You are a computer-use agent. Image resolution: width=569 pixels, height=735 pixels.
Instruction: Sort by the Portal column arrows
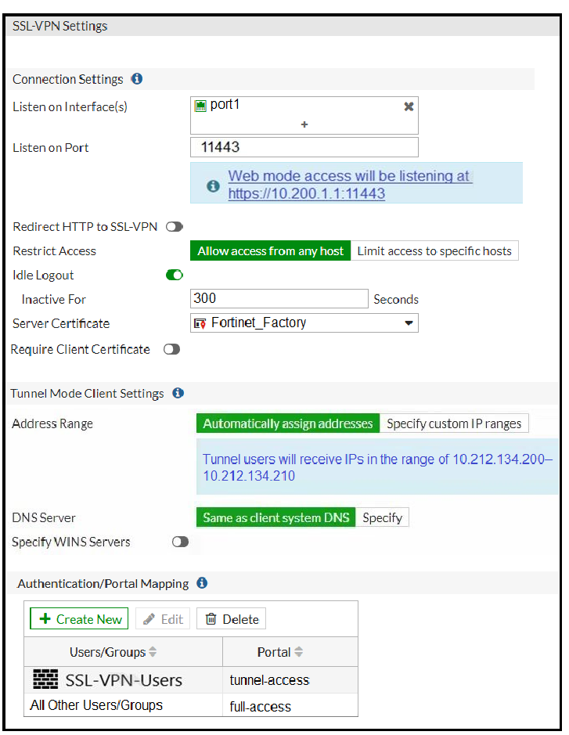click(297, 652)
